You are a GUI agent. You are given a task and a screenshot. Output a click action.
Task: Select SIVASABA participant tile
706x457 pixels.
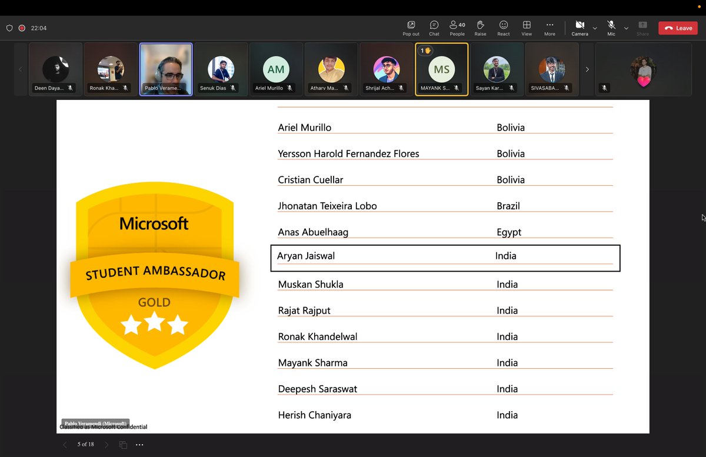point(552,69)
